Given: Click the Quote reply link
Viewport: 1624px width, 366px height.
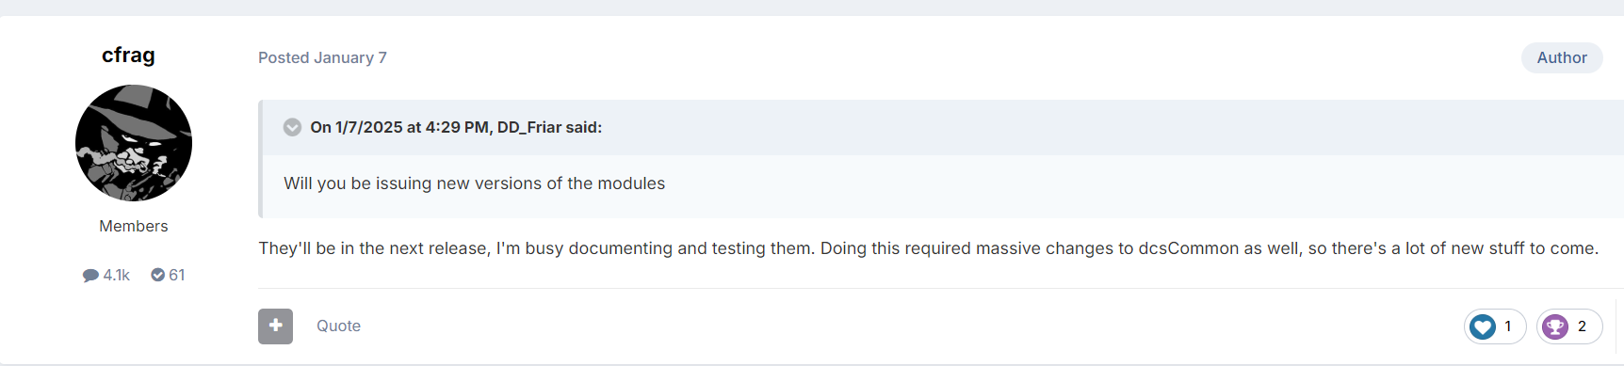Looking at the screenshot, I should click(x=338, y=326).
